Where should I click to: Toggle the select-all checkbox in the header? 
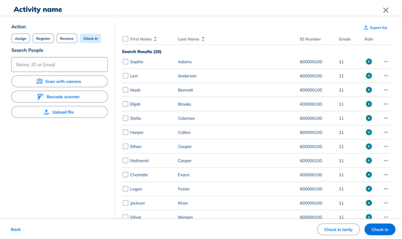(126, 39)
